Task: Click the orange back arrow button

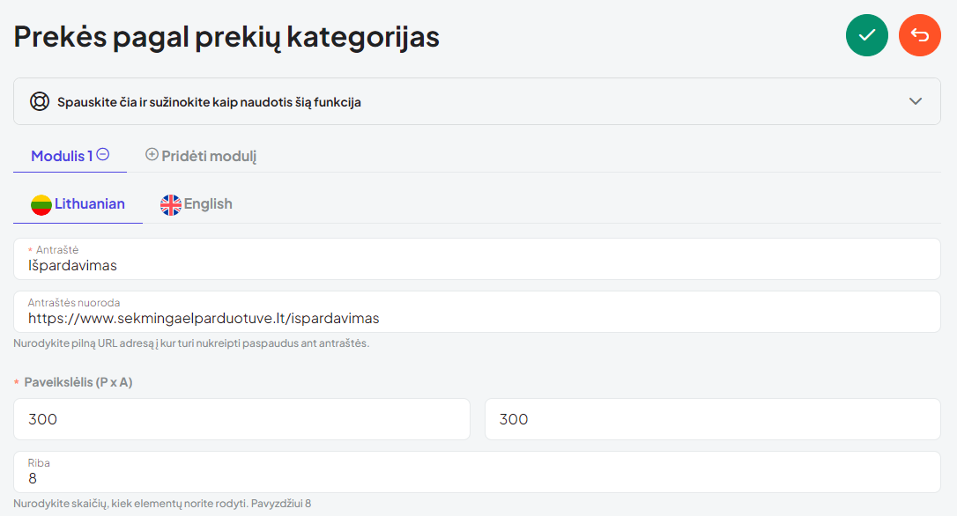Action: tap(920, 35)
